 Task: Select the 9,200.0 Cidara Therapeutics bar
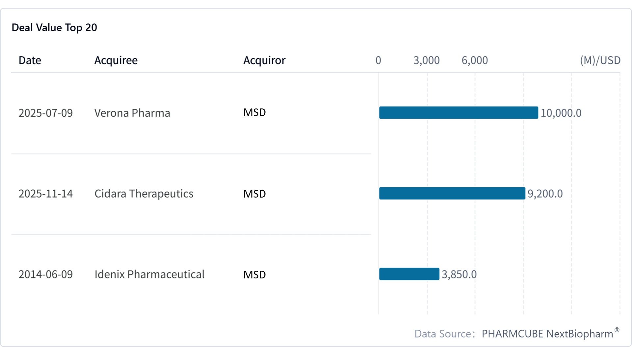point(452,193)
